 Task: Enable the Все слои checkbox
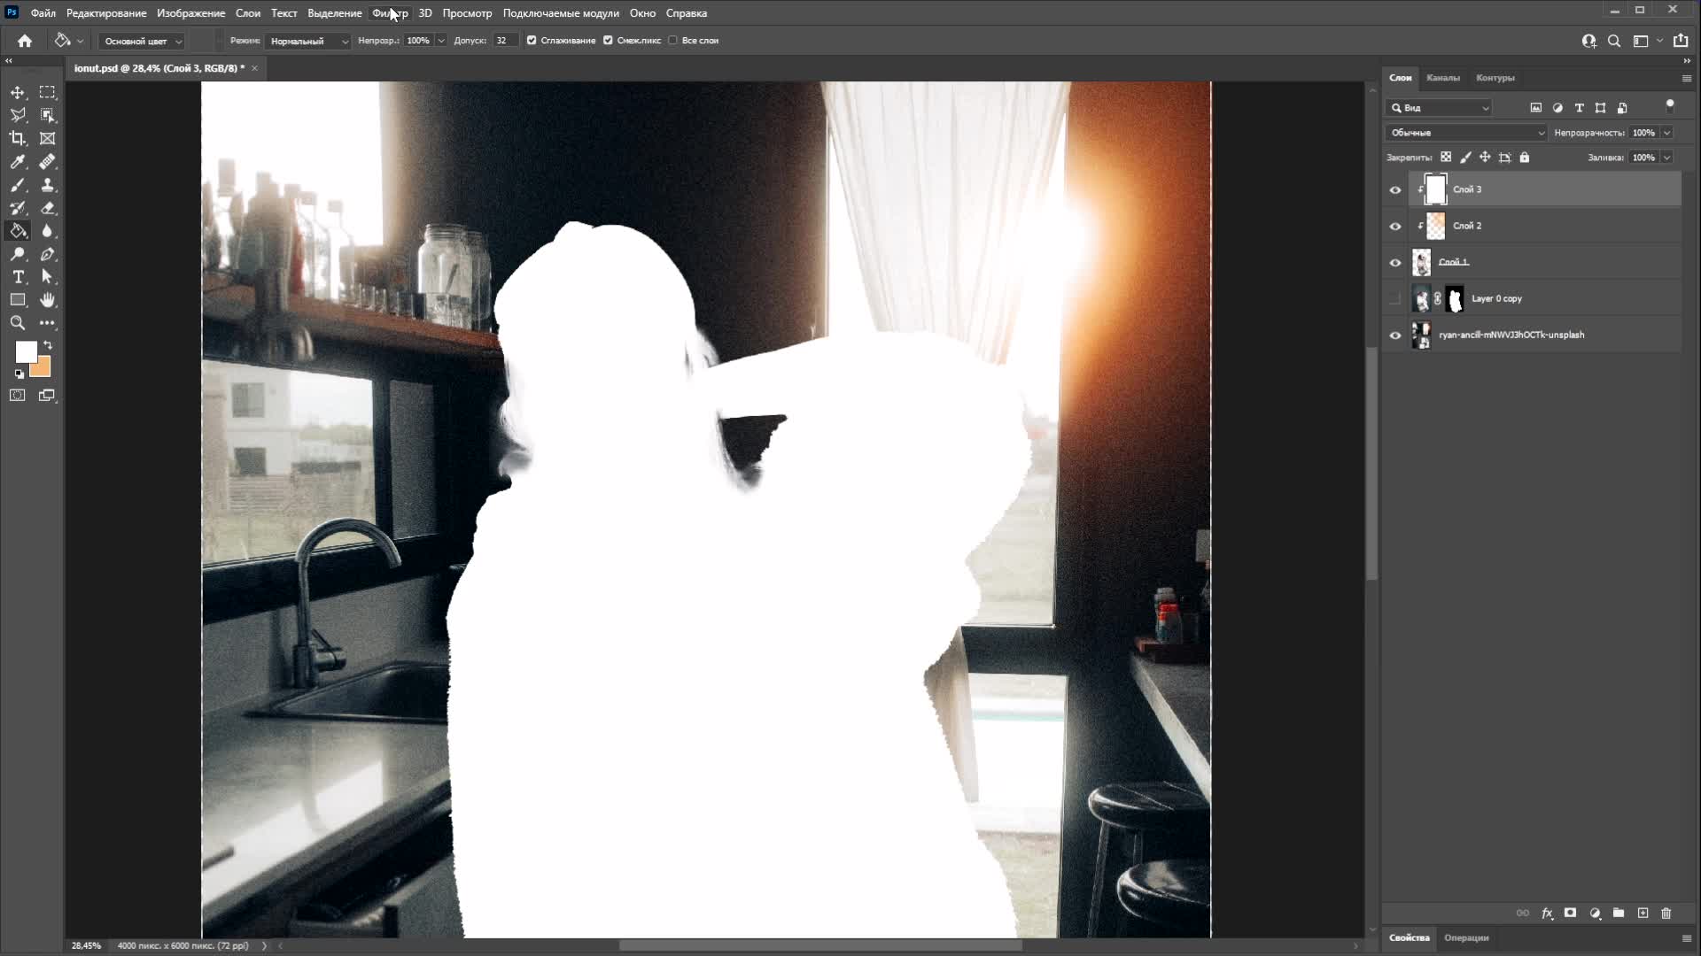coord(673,41)
